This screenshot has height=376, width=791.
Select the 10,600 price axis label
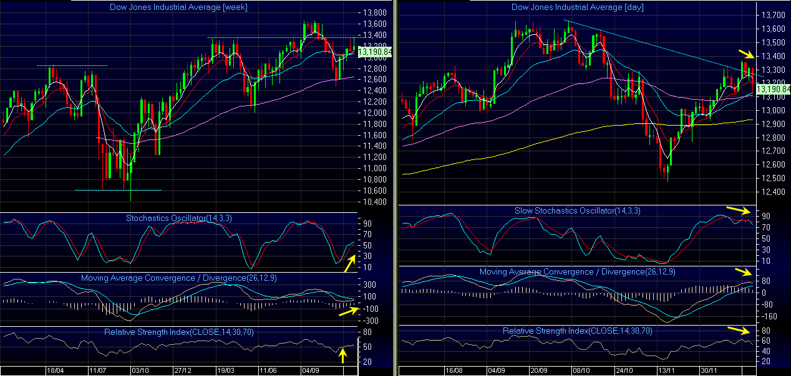(374, 190)
